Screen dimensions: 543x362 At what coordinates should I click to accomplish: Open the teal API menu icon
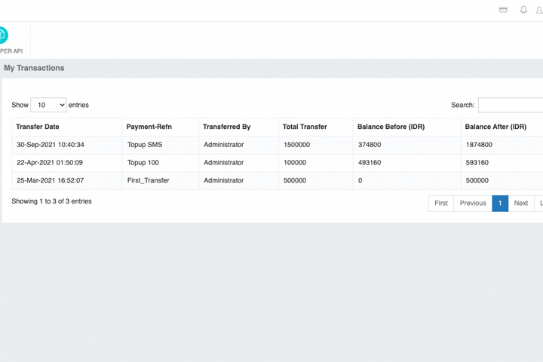pos(4,35)
